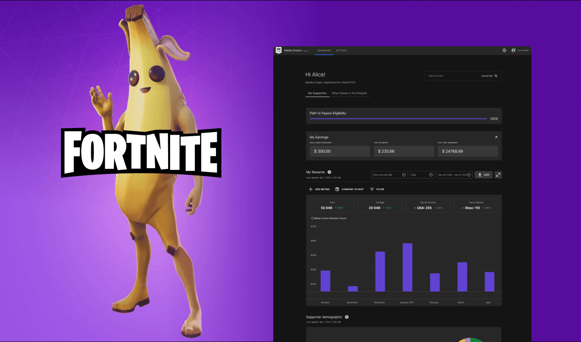This screenshot has height=342, width=581.
Task: Click the Compare to Past text label
Action: 353,189
